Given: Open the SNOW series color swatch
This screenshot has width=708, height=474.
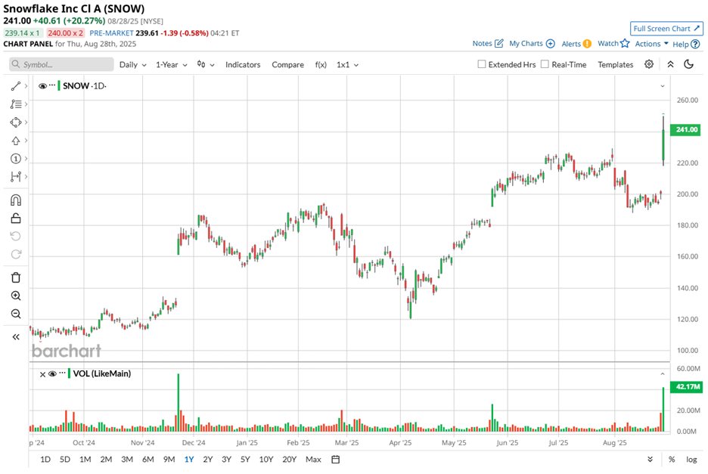Looking at the screenshot, I should pyautogui.click(x=59, y=85).
